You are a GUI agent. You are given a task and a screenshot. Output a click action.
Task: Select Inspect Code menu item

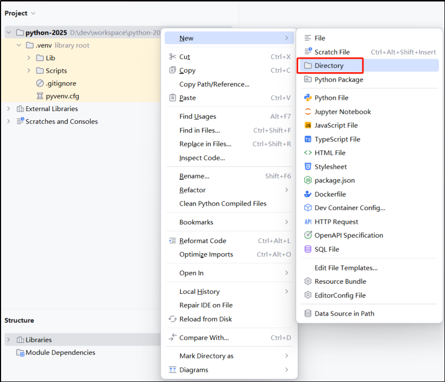click(x=229, y=158)
